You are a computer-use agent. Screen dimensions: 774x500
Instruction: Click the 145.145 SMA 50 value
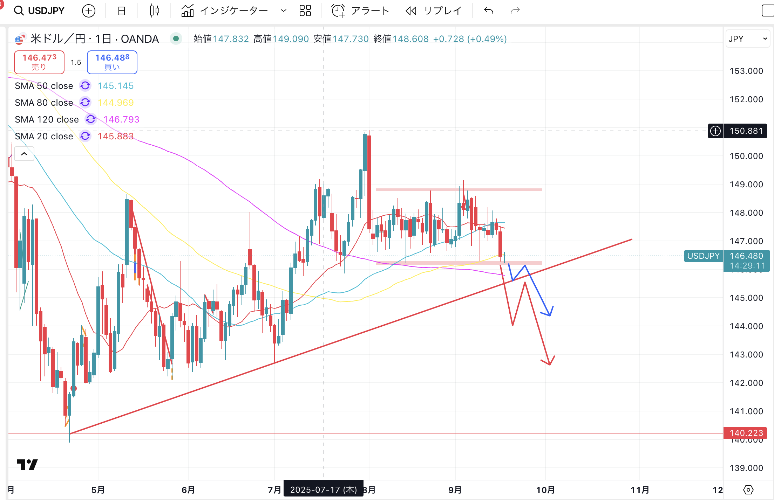[116, 86]
